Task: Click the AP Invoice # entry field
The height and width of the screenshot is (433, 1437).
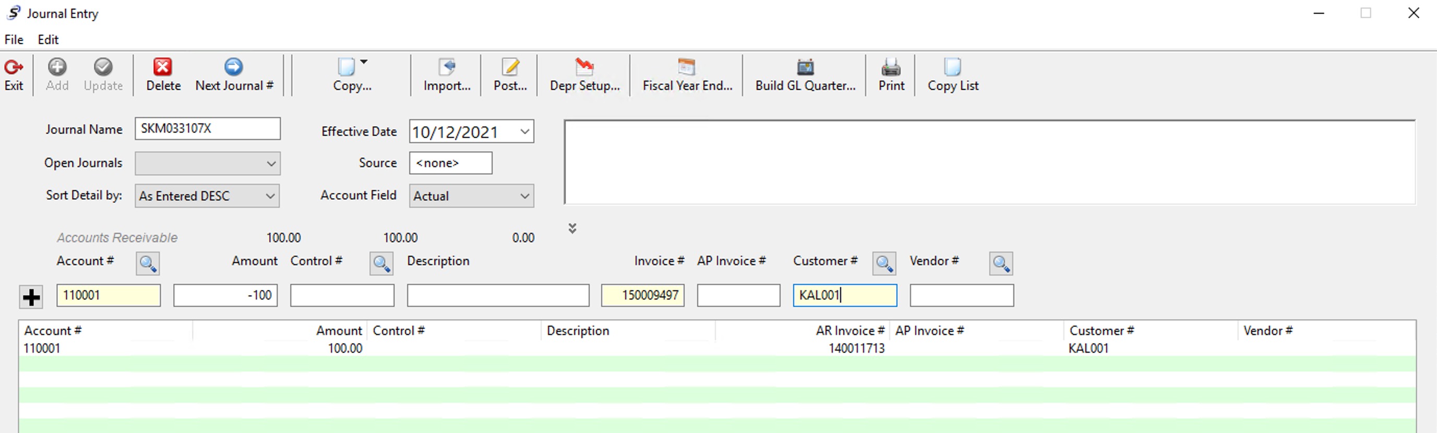Action: (x=738, y=295)
